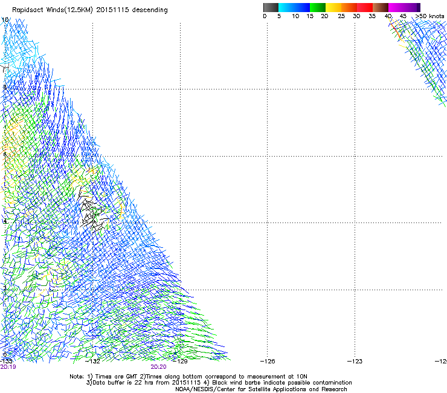Click the purple '20:19' time label

(x=8, y=367)
